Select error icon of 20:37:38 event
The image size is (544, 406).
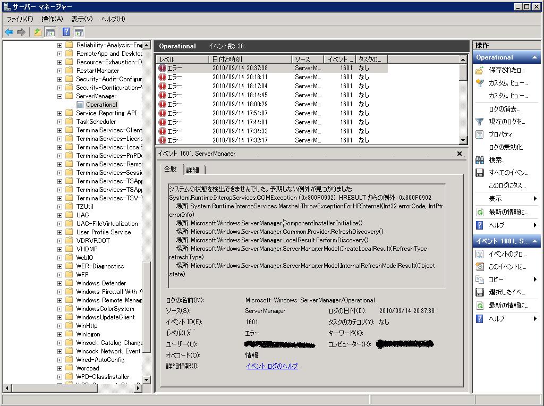pos(162,68)
